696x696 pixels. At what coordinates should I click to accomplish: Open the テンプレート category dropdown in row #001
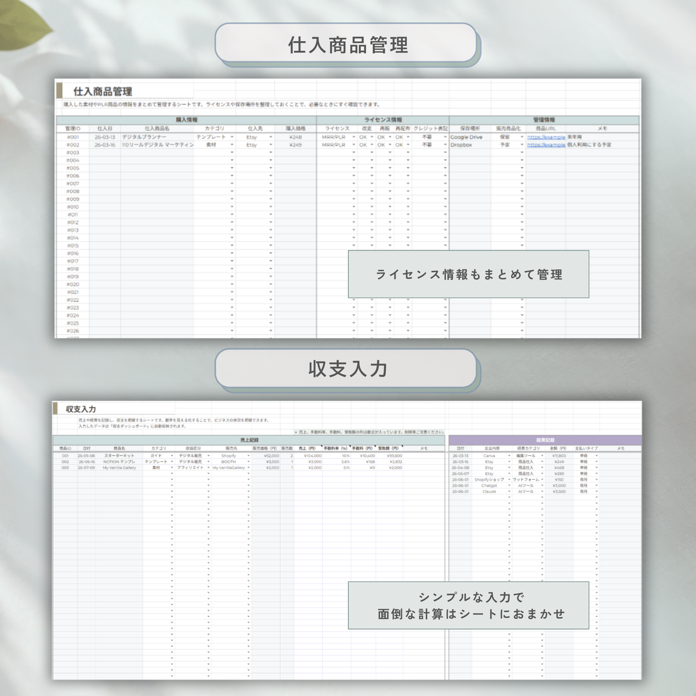(x=232, y=137)
